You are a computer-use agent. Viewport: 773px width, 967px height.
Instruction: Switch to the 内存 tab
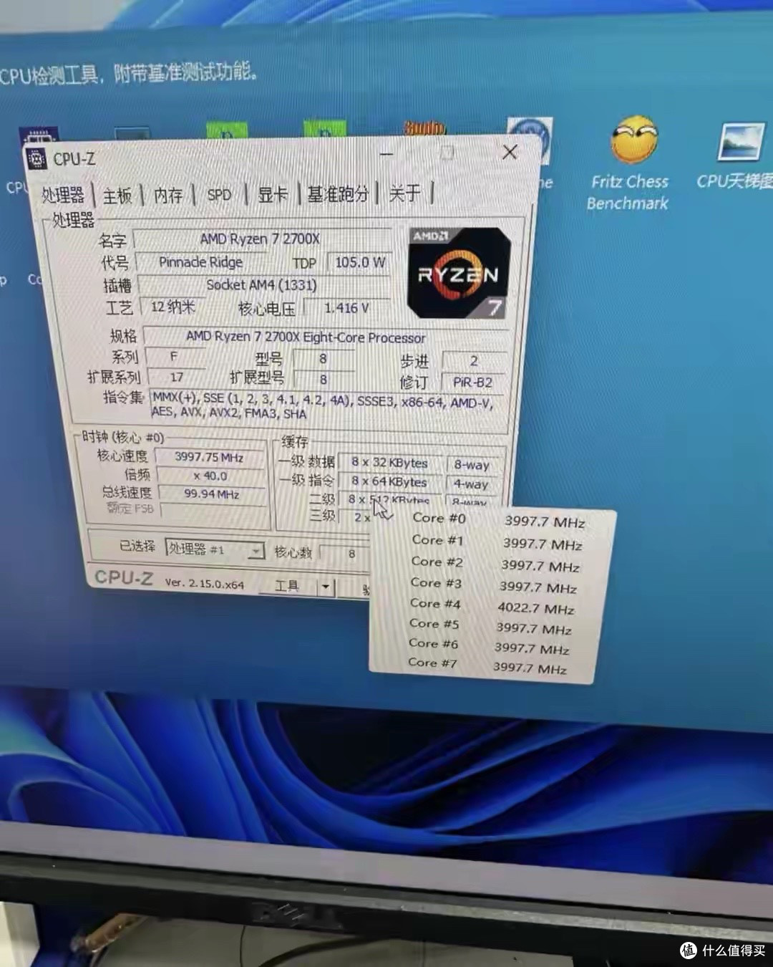(x=168, y=195)
